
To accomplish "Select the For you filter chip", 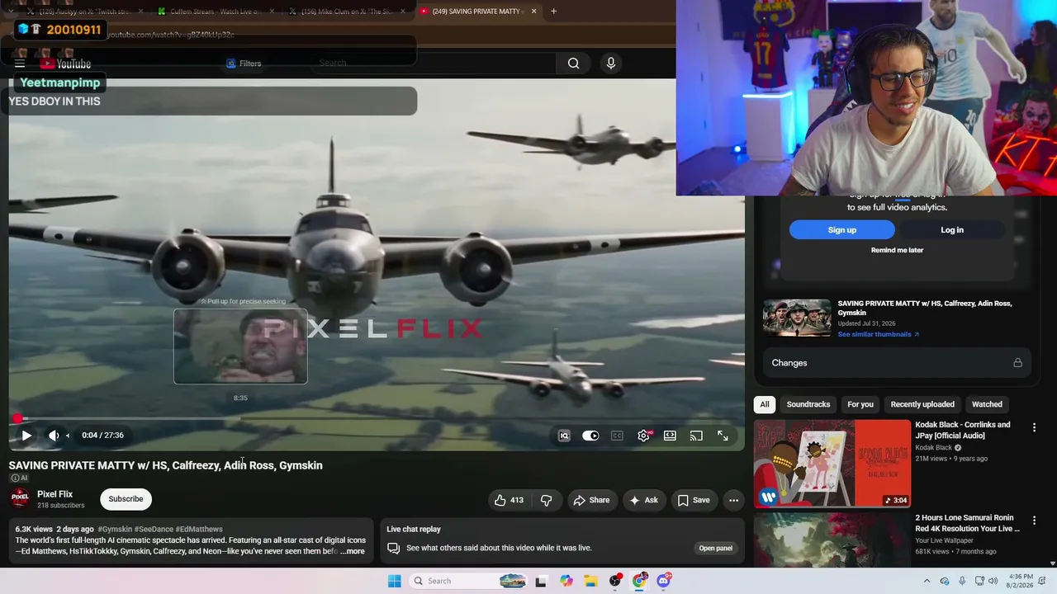I will pos(860,404).
